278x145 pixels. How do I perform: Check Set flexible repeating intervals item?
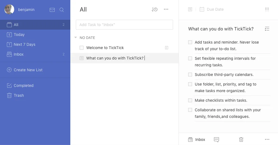point(190,58)
